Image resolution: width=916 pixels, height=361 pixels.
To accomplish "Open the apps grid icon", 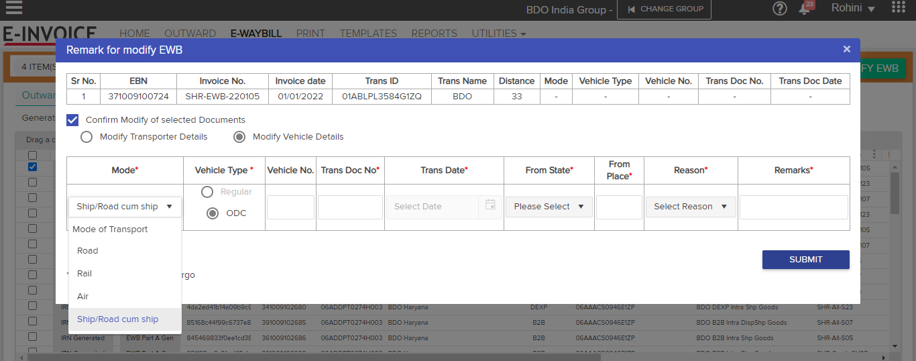I will 899,7.
